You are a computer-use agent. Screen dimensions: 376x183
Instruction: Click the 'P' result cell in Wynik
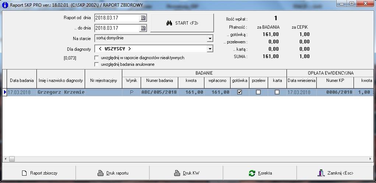click(131, 92)
